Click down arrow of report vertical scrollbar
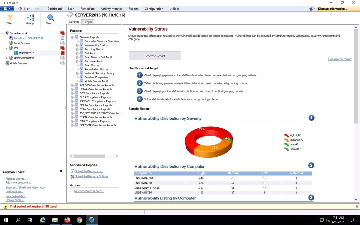The height and width of the screenshot is (225, 360). tap(356, 199)
